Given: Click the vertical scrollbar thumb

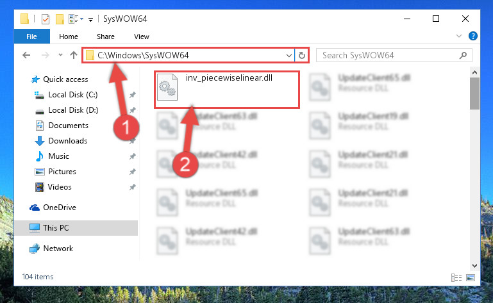Looking at the screenshot, I should [x=474, y=94].
